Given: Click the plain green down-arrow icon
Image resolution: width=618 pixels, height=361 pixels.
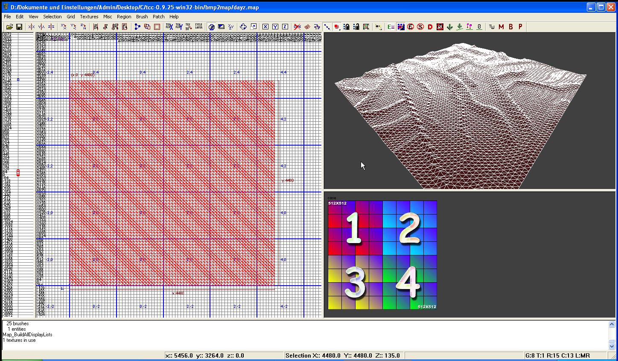Looking at the screenshot, I should click(x=450, y=27).
